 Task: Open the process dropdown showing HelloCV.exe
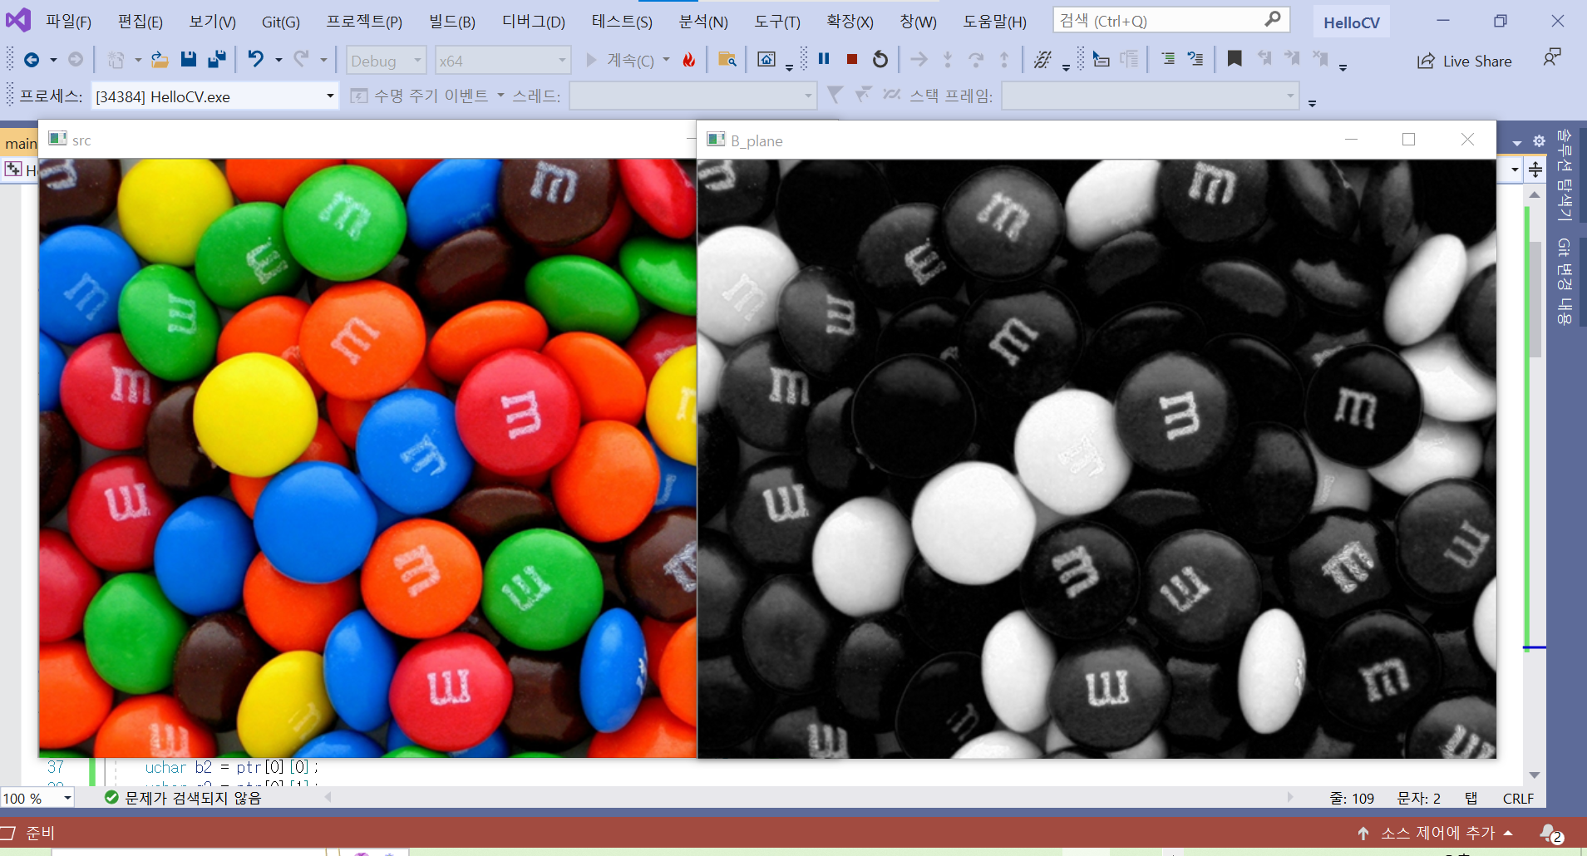point(214,96)
